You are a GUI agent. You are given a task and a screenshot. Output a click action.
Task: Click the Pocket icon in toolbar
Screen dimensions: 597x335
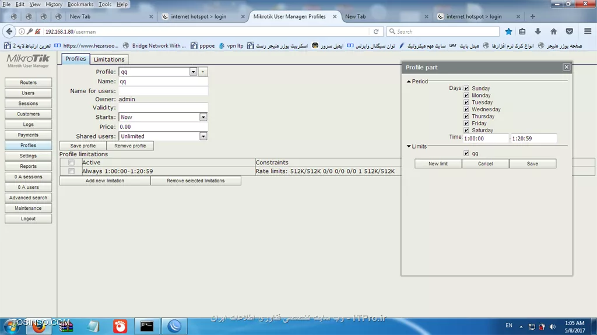coord(569,31)
